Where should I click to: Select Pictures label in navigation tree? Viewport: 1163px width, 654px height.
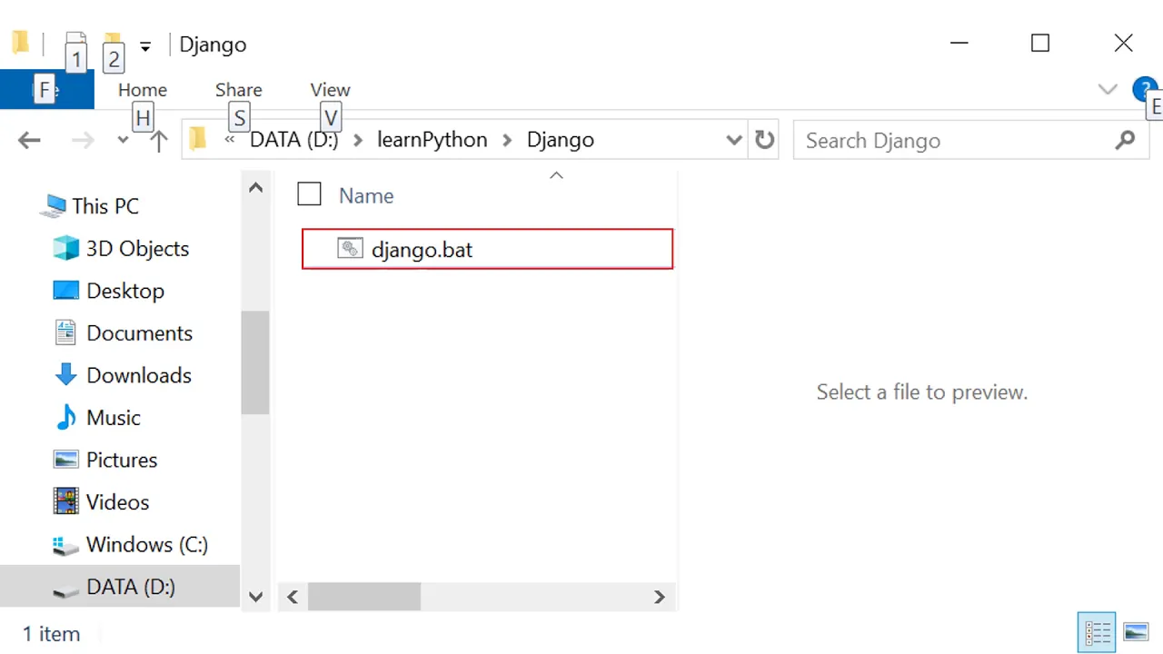click(122, 460)
